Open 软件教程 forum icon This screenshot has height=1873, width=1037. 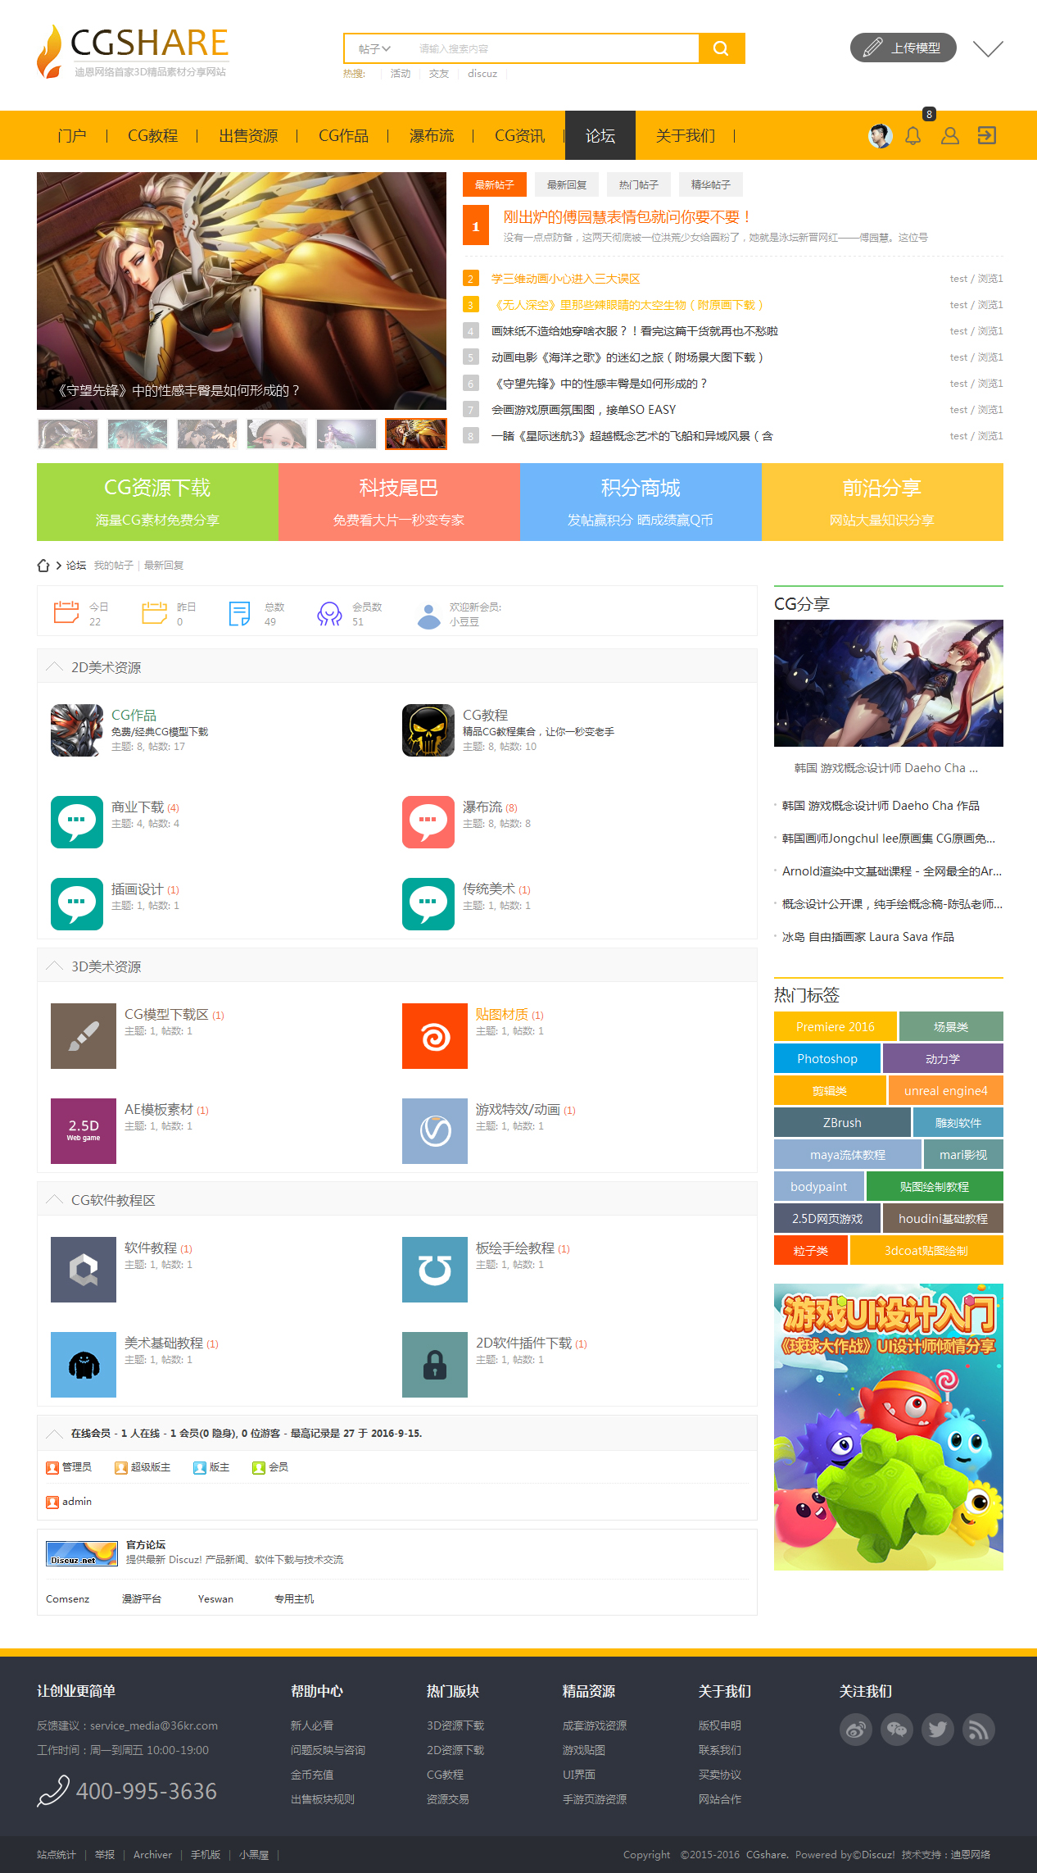(x=84, y=1270)
